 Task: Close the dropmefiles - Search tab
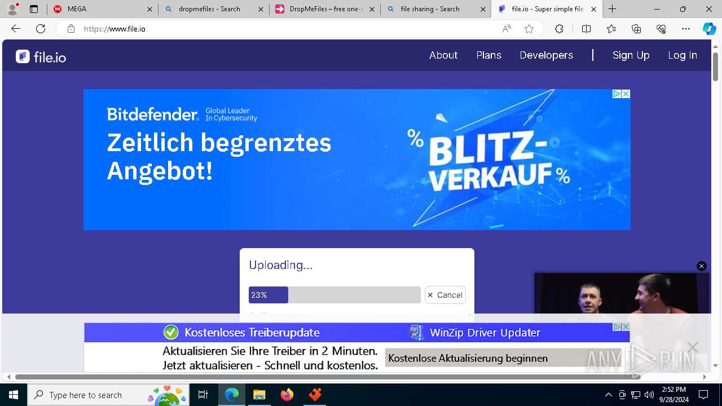(x=260, y=9)
